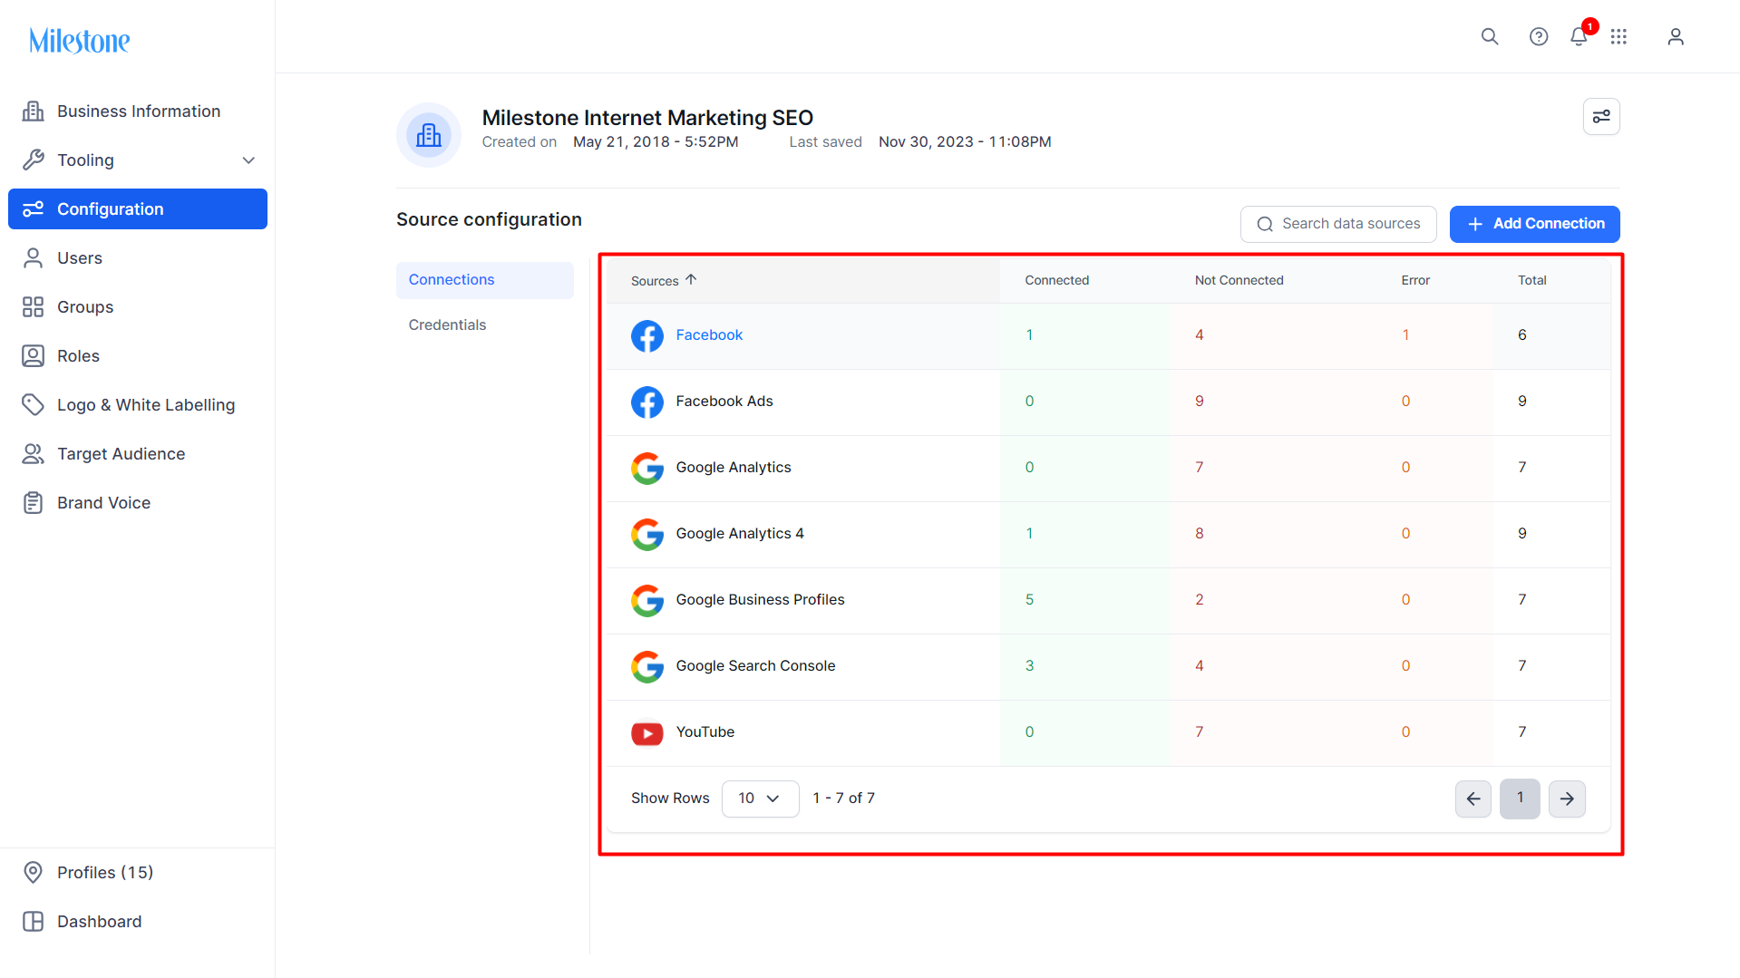The image size is (1740, 978).
Task: Open the search magnifier in top bar
Action: (1490, 36)
